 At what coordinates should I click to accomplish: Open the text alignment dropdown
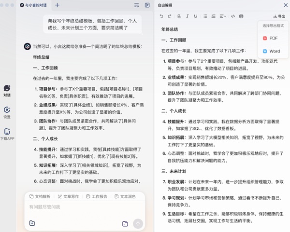coord(223,16)
